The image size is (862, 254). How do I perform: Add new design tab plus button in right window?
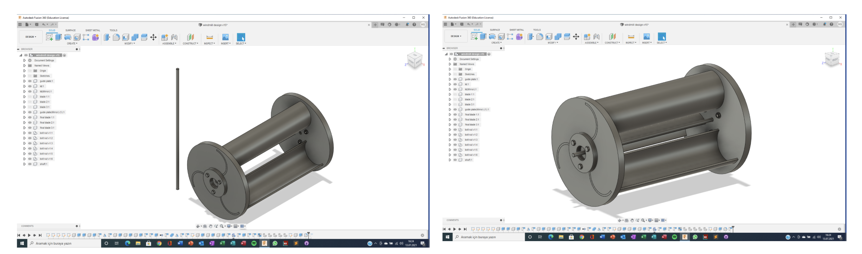click(x=793, y=24)
